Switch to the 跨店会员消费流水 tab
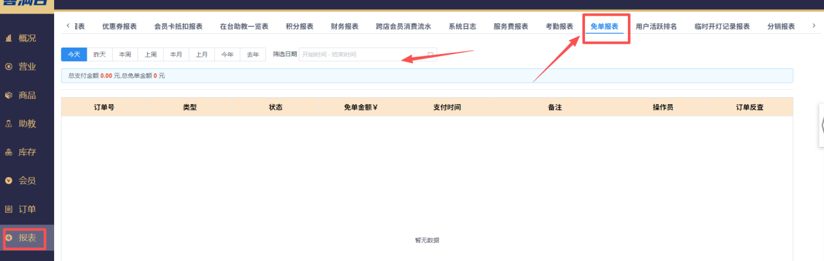The image size is (824, 261). (403, 27)
